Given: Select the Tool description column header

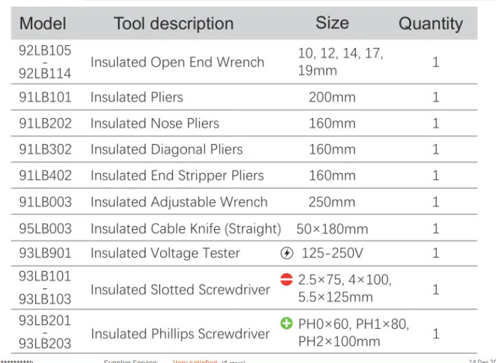Looking at the screenshot, I should click(x=174, y=24).
